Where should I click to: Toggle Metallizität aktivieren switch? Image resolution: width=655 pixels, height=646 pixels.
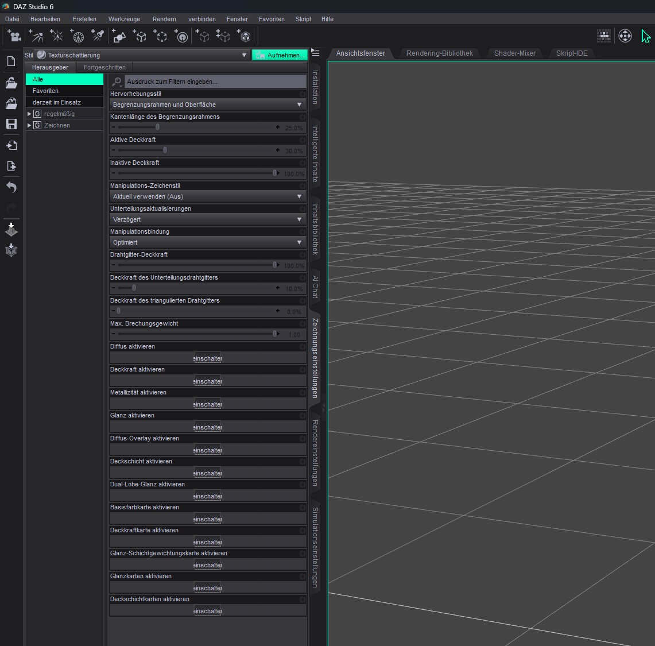coord(208,404)
